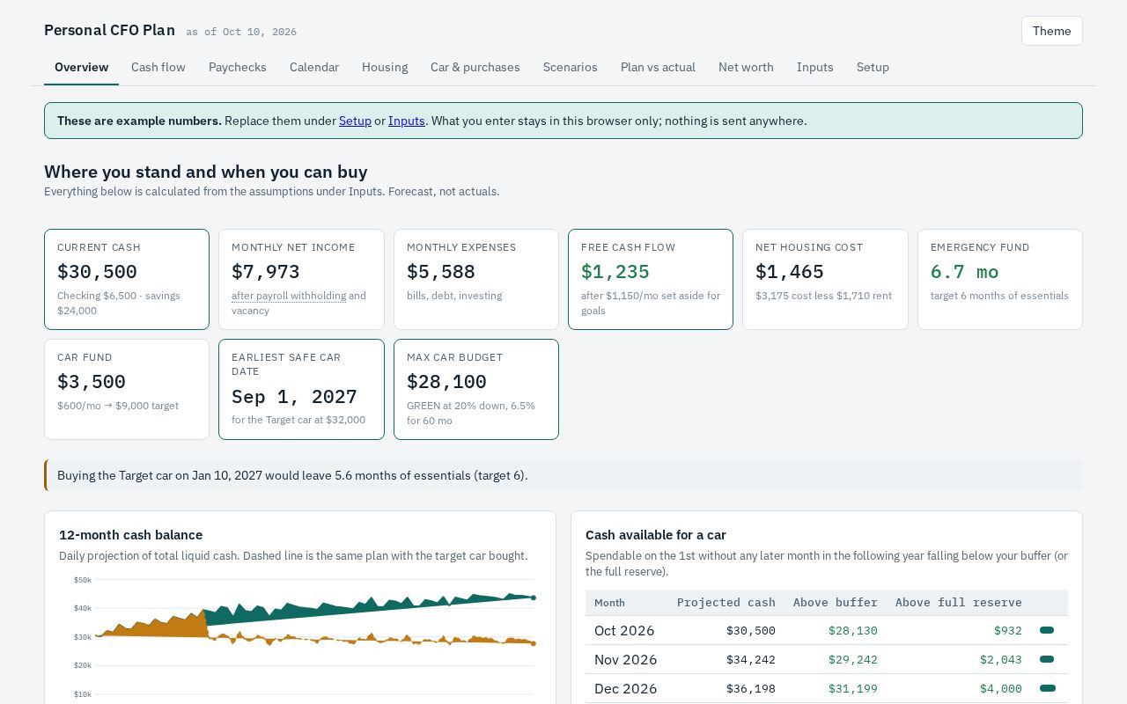This screenshot has width=1127, height=704.
Task: Go to the Calendar tab
Action: [x=314, y=67]
